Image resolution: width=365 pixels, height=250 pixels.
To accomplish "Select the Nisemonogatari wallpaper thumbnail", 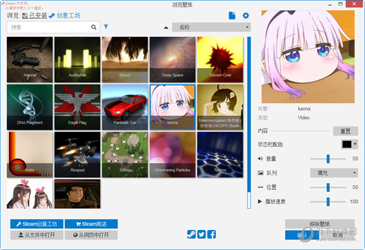I will coord(220,107).
